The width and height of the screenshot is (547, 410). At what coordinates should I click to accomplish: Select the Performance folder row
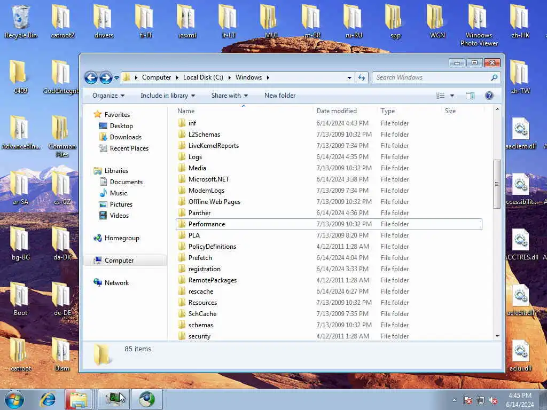tap(329, 224)
